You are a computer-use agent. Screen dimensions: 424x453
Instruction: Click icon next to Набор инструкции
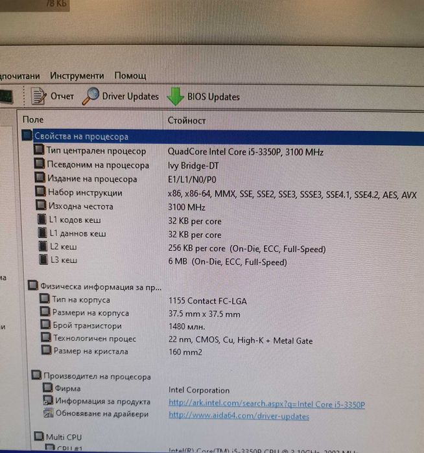pyautogui.click(x=40, y=191)
